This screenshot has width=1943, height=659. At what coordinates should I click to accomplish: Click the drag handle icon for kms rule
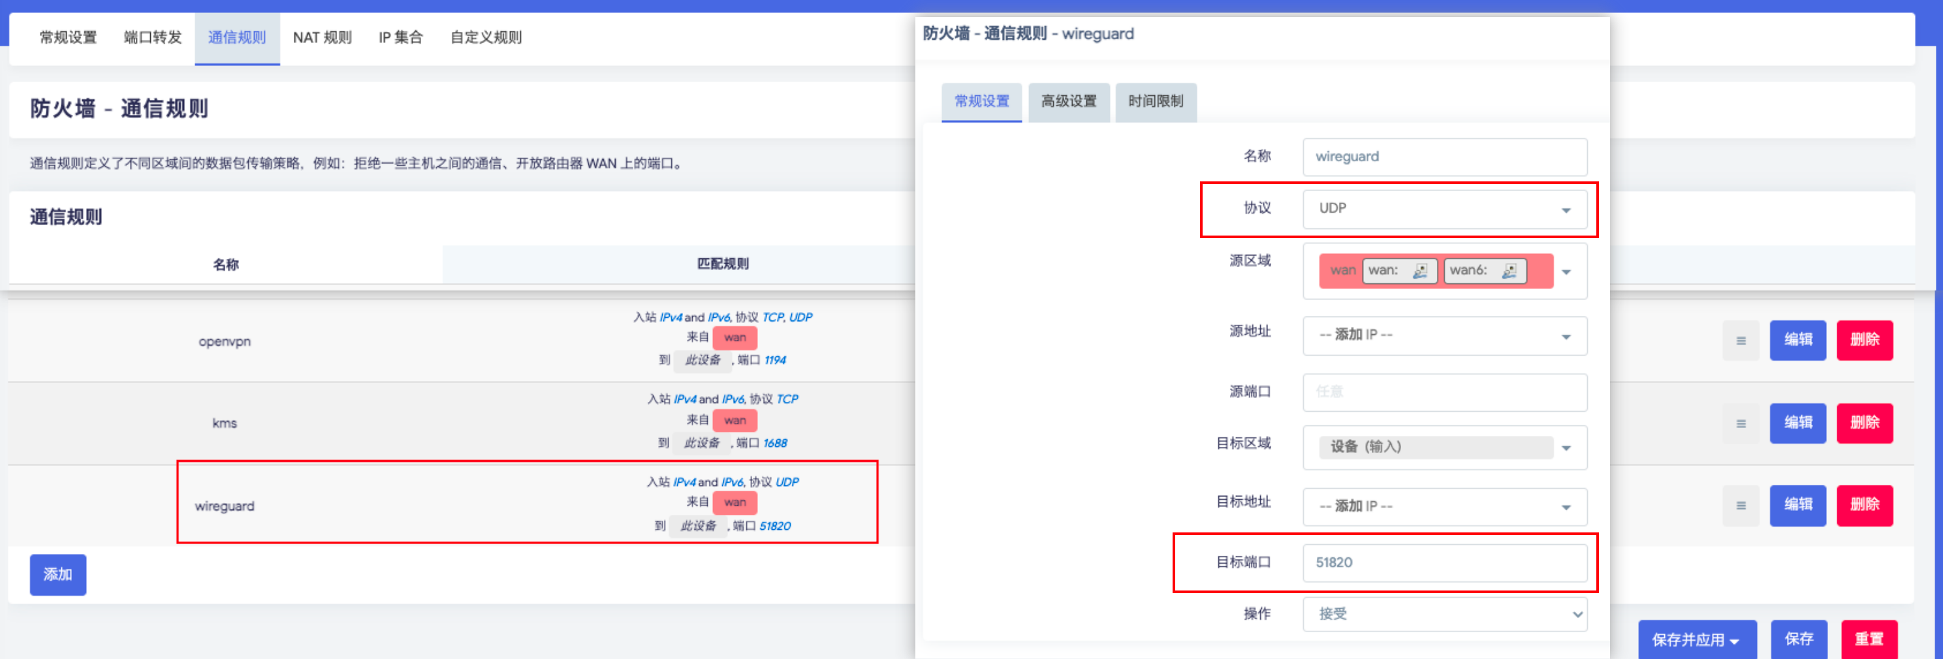point(1740,423)
